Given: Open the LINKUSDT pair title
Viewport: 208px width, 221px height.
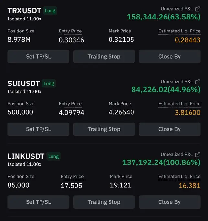Looking at the screenshot, I should click(x=26, y=156).
